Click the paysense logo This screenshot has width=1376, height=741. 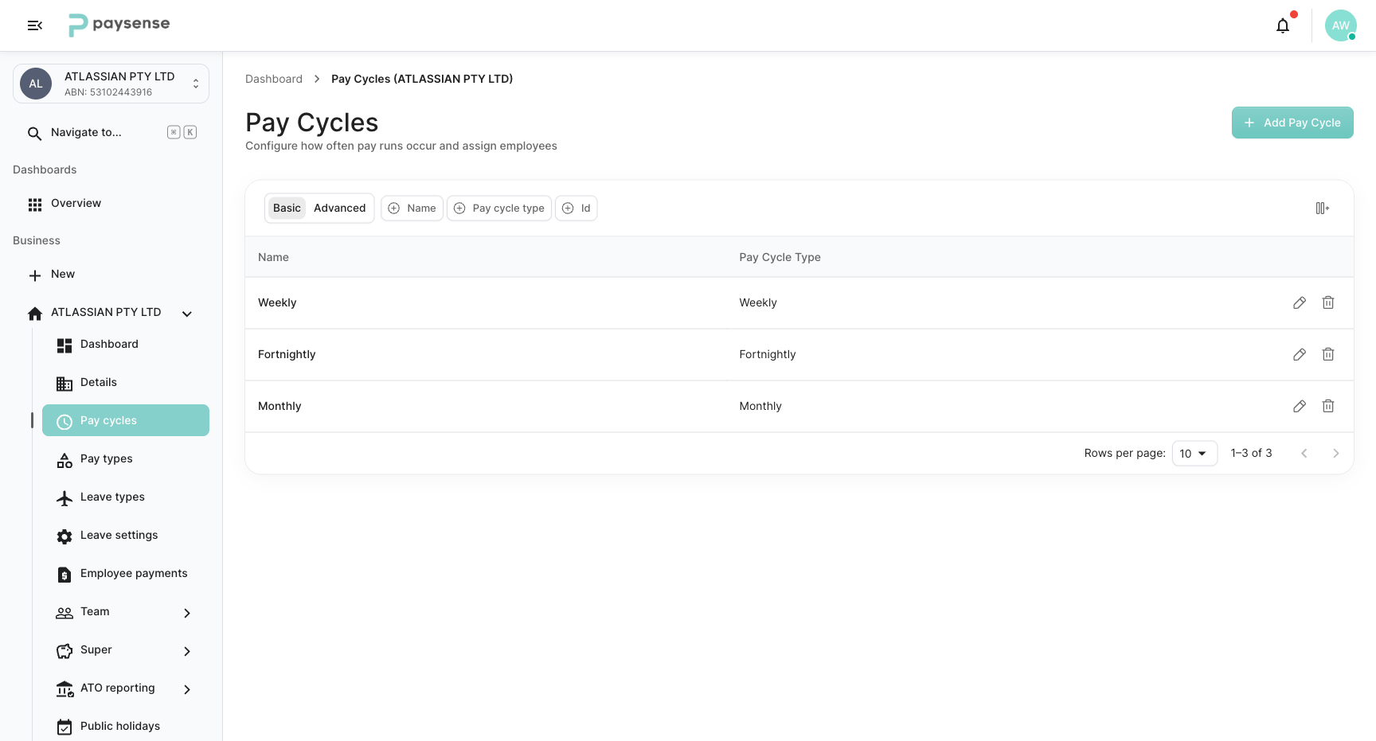pos(119,25)
